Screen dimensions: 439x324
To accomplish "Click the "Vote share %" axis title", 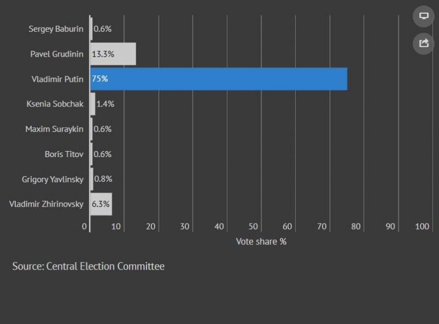I will 261,242.
